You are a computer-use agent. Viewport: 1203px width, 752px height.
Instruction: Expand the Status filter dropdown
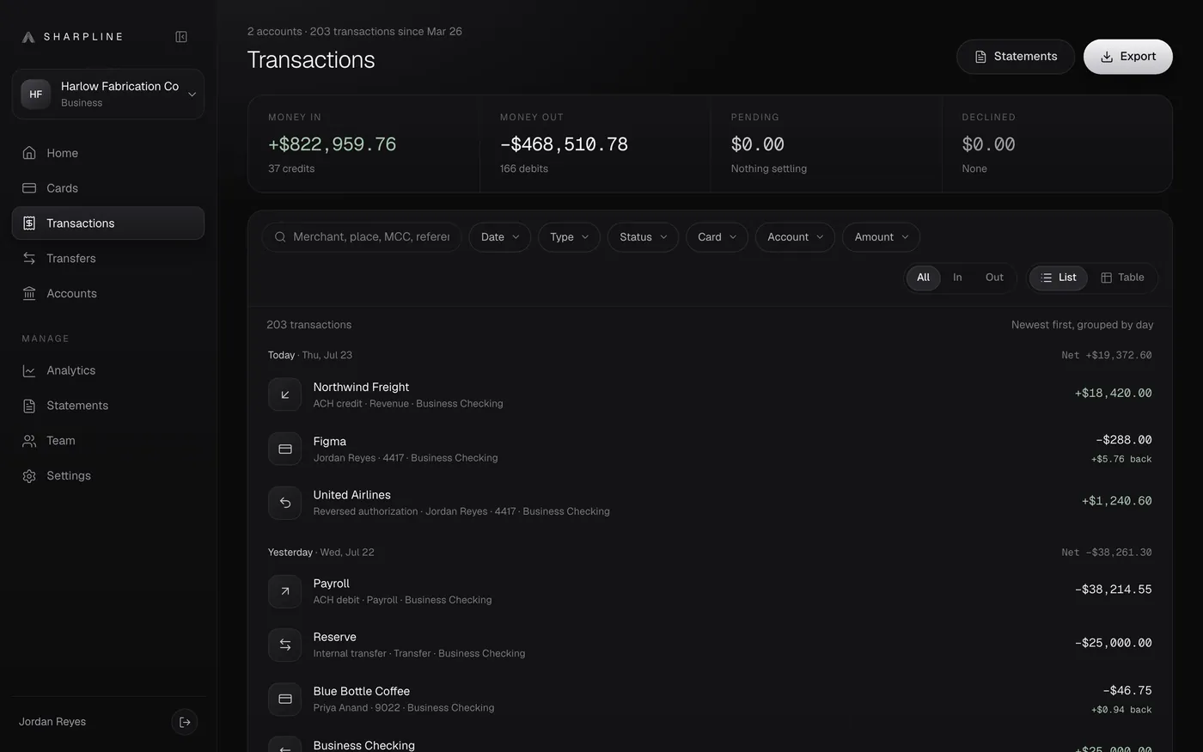click(643, 237)
